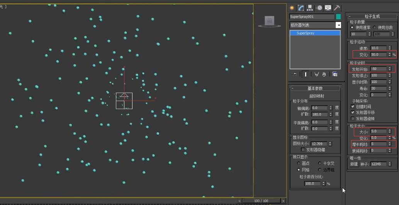Select the 使用总数 radio button

375,27
